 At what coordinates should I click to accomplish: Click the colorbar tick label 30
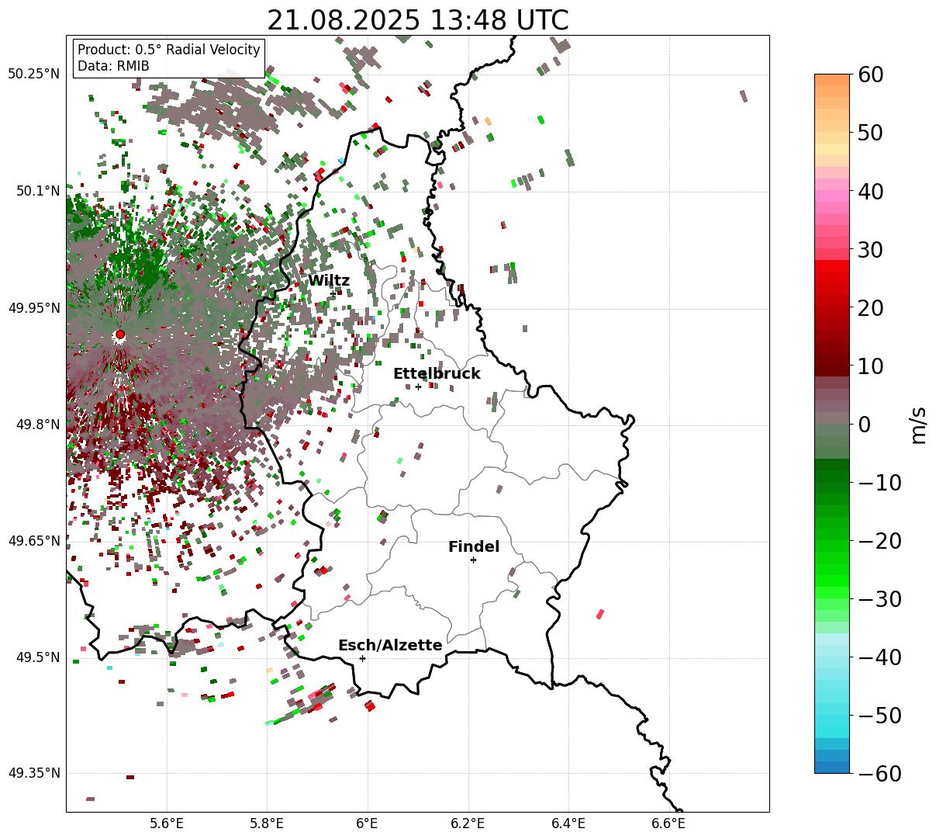(869, 250)
